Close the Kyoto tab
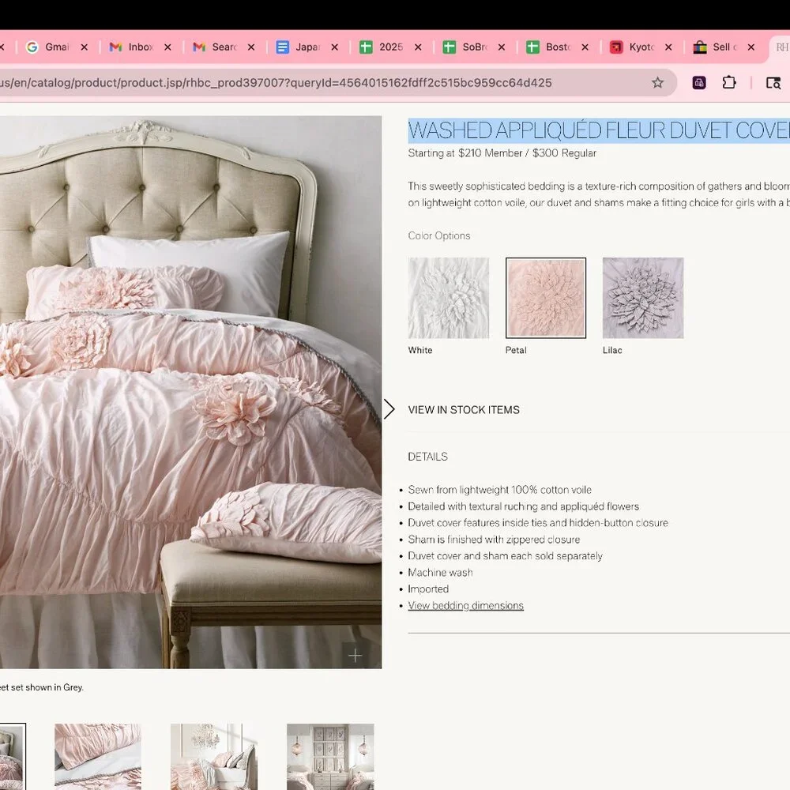The height and width of the screenshot is (790, 790). pyautogui.click(x=668, y=47)
